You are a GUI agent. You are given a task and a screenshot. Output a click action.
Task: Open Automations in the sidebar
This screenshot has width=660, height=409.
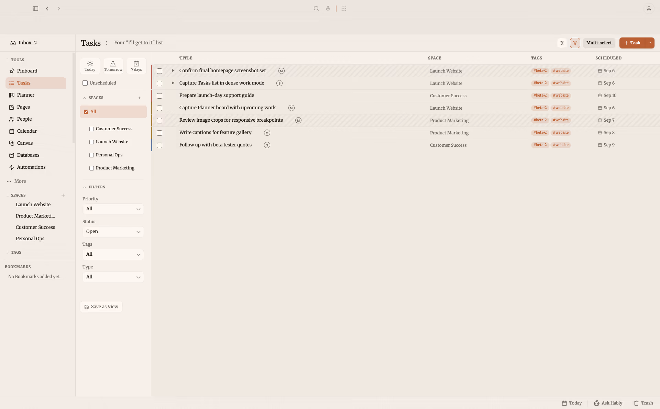[x=36, y=167]
